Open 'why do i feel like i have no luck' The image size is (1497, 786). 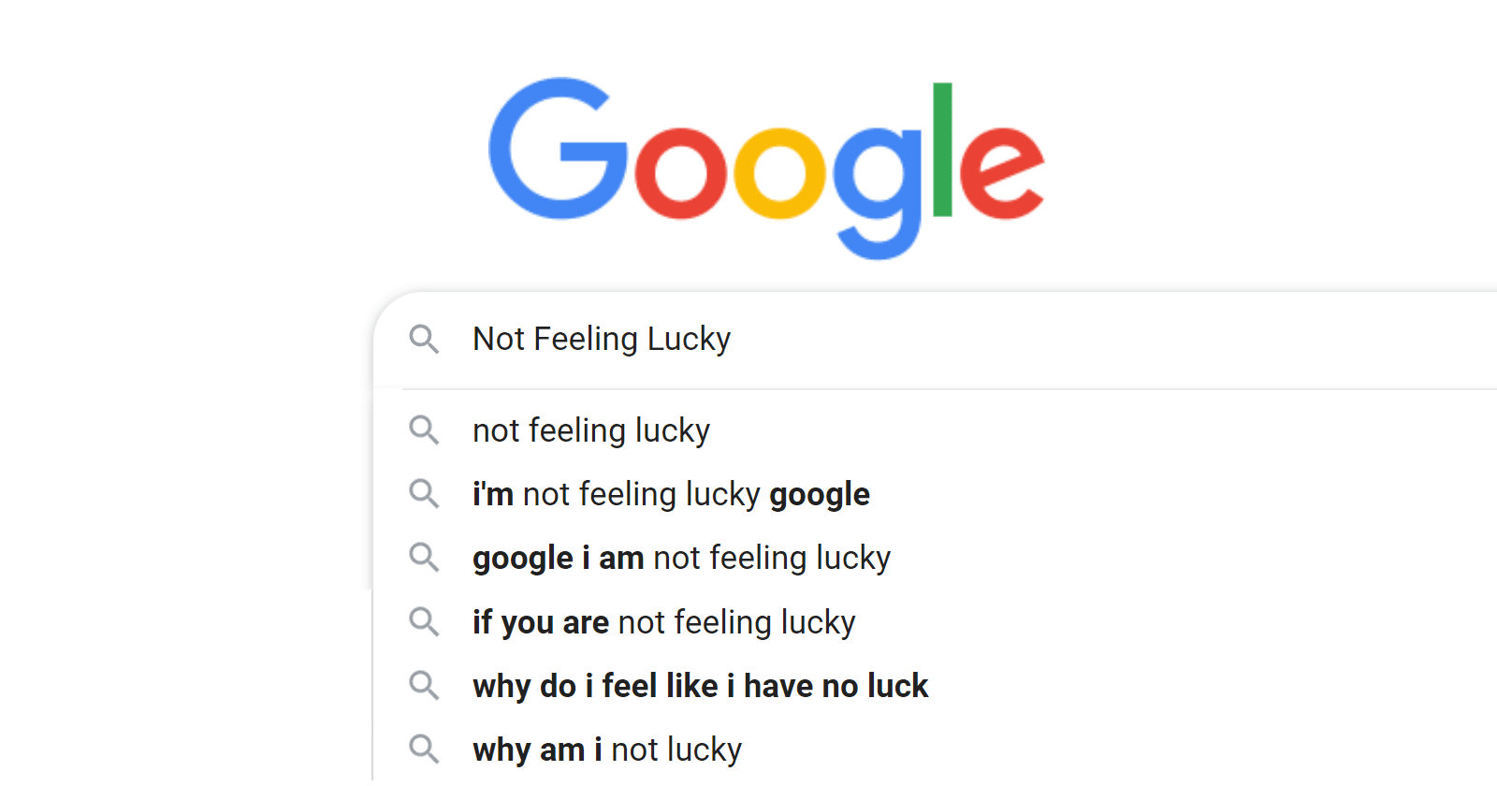coord(700,686)
